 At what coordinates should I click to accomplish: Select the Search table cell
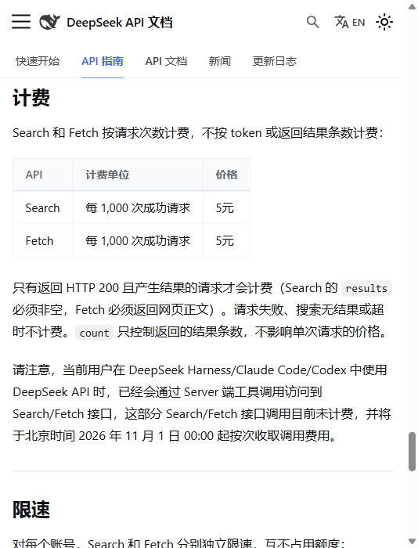[42, 208]
